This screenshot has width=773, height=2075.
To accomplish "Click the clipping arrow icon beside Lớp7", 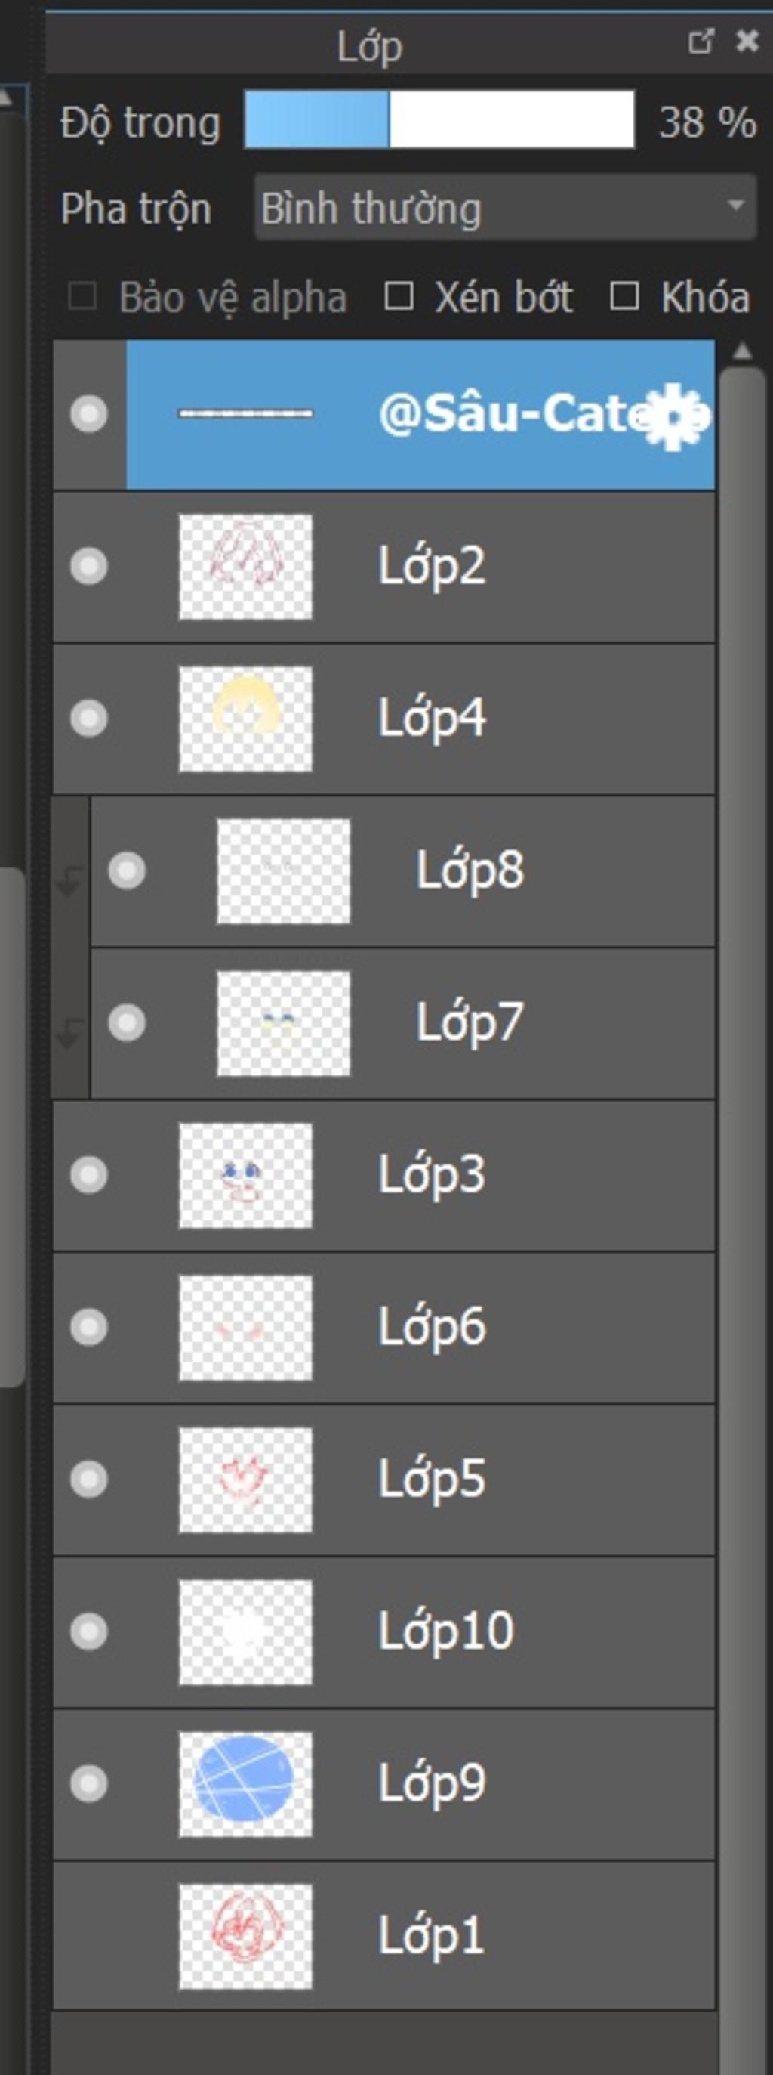I will (69, 1032).
